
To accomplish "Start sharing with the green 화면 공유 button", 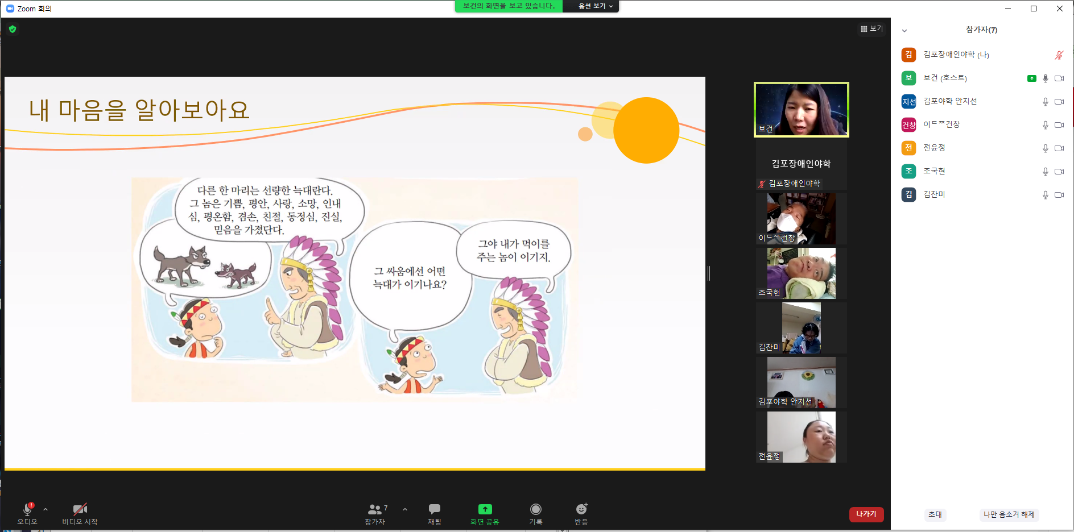I will [x=485, y=514].
